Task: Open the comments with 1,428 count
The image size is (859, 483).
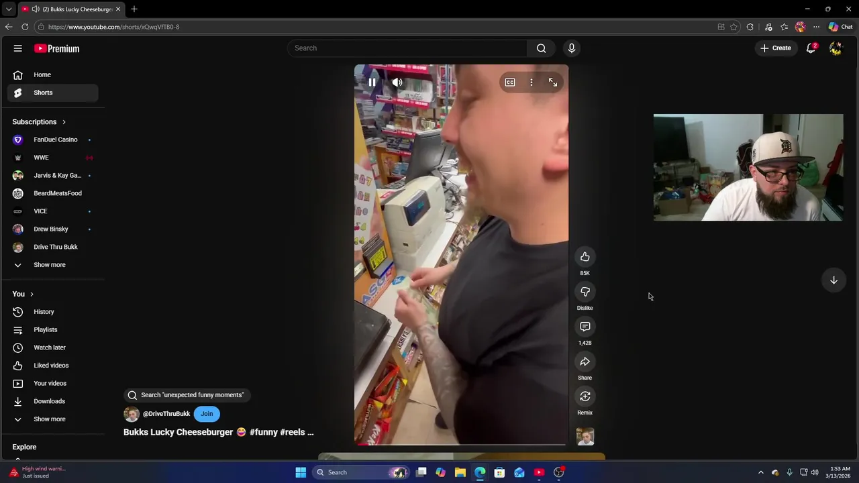Action: pos(585,327)
